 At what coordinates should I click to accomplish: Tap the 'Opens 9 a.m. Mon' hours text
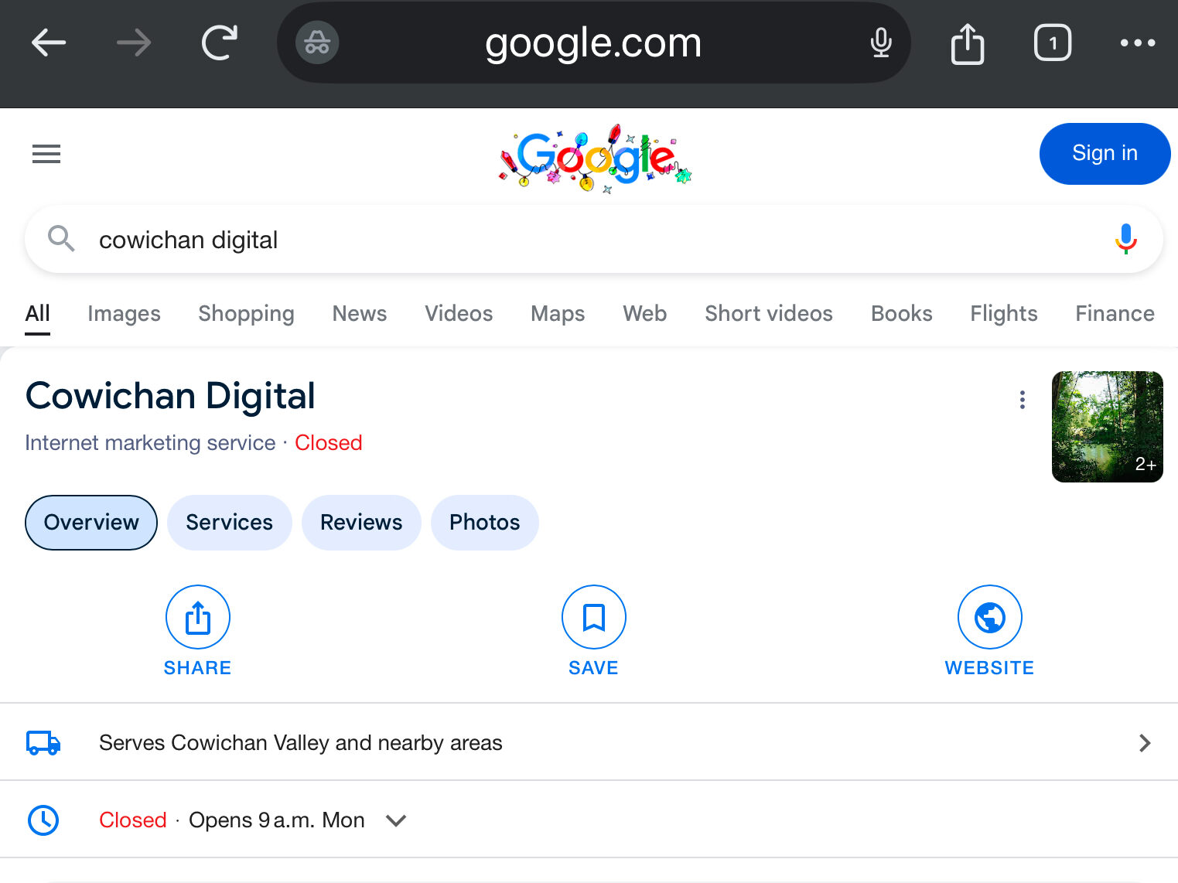tap(277, 820)
